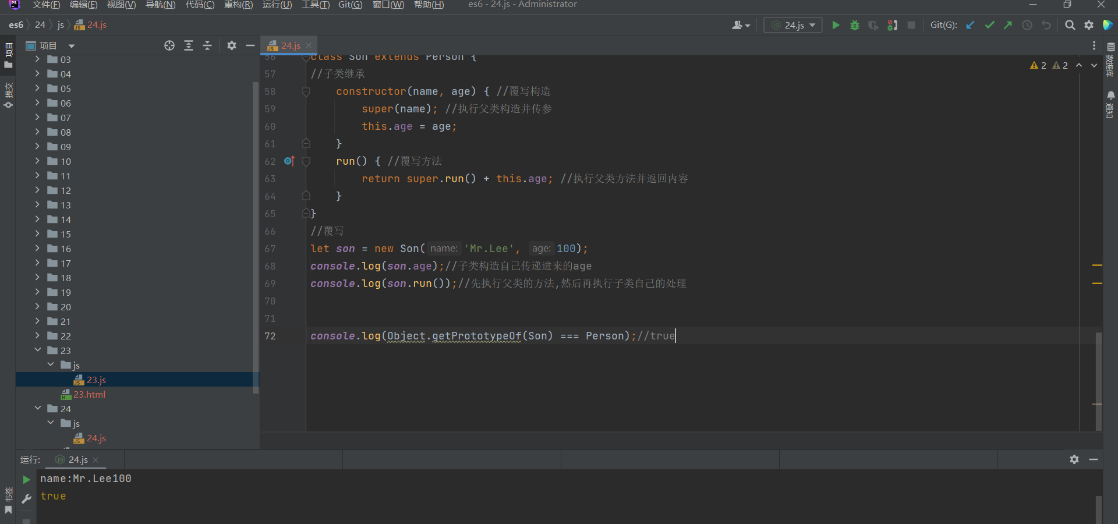Expand folder 10 in project tree

37,161
